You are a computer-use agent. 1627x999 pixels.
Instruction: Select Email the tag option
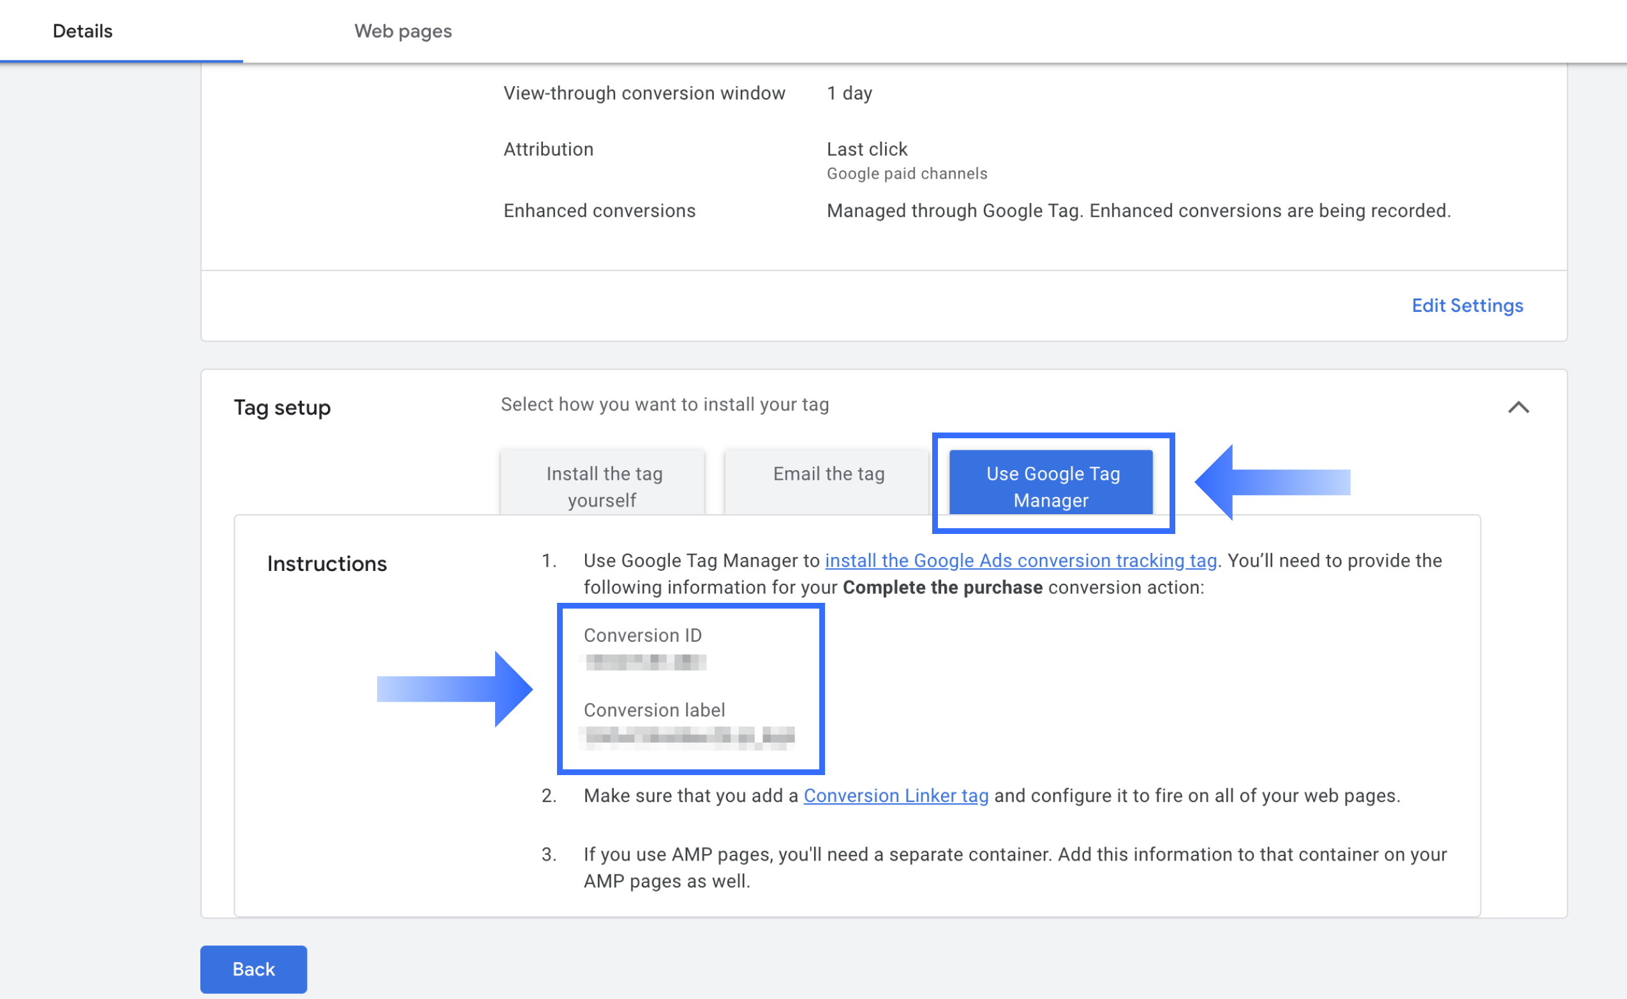(x=828, y=475)
